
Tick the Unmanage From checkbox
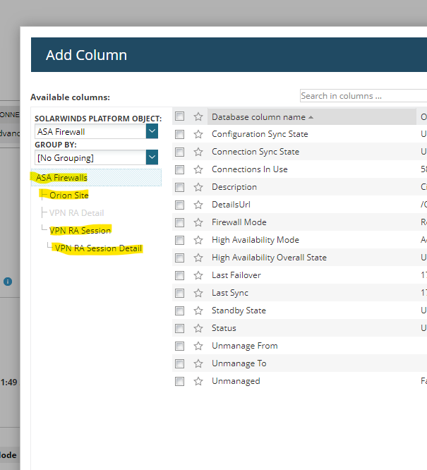179,347
